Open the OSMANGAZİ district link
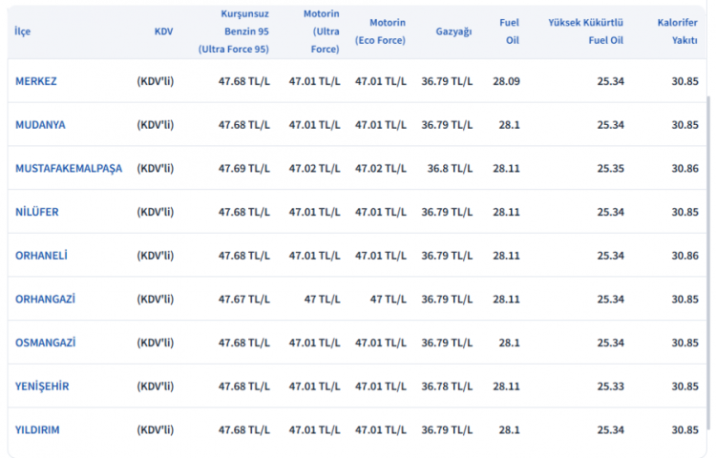716x458 pixels. point(45,343)
